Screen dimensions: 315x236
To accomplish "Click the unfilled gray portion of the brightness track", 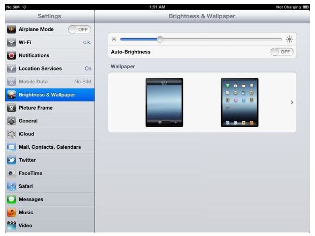I will point(223,39).
